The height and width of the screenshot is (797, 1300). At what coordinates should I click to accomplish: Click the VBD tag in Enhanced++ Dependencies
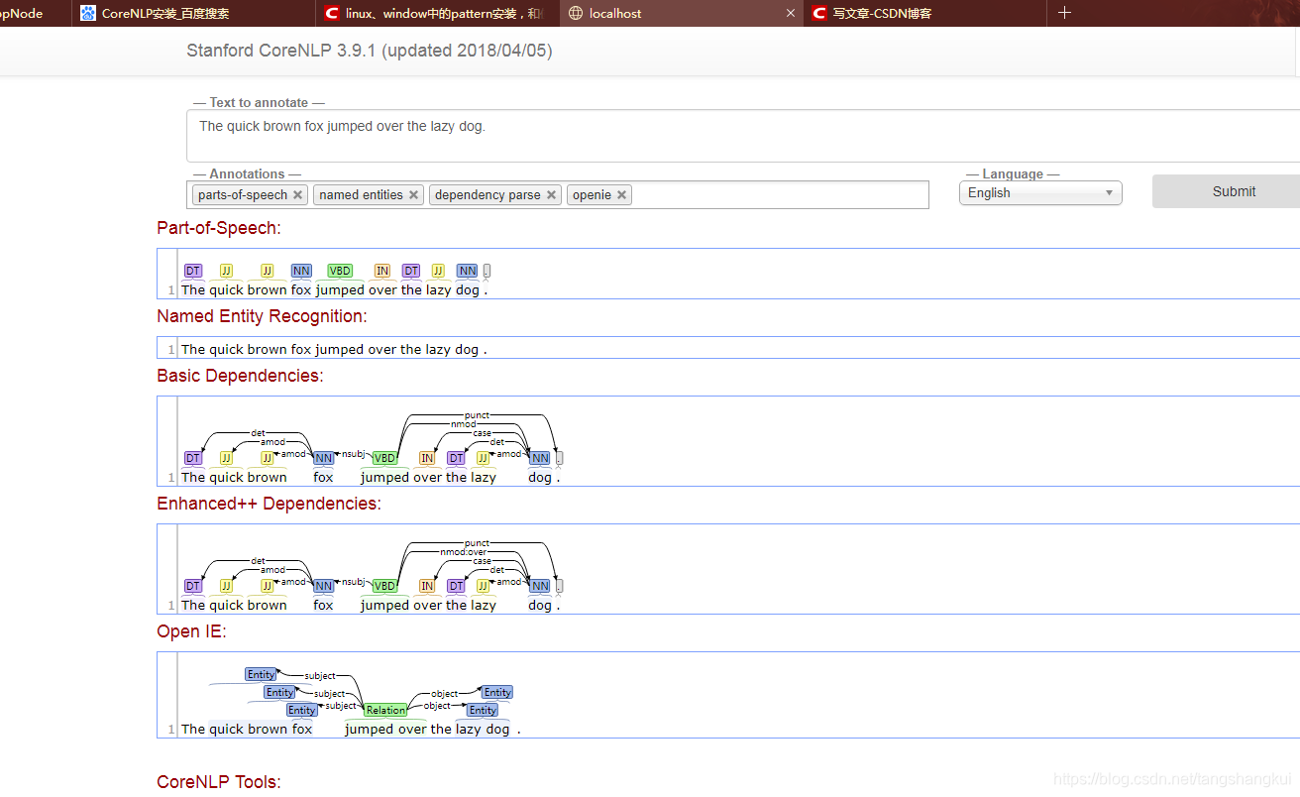click(384, 586)
